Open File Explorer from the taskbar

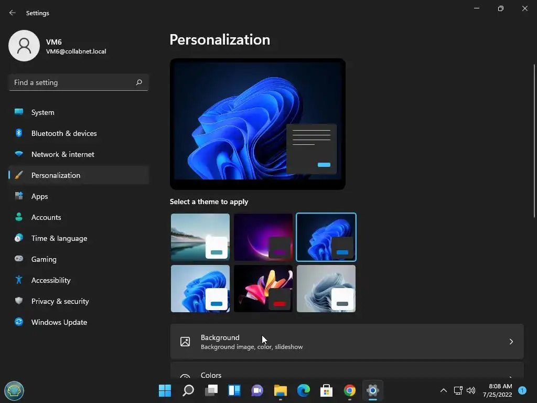point(281,390)
